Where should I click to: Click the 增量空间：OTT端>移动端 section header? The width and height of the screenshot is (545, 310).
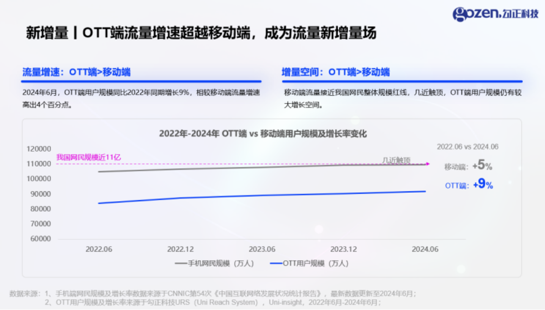(x=335, y=72)
